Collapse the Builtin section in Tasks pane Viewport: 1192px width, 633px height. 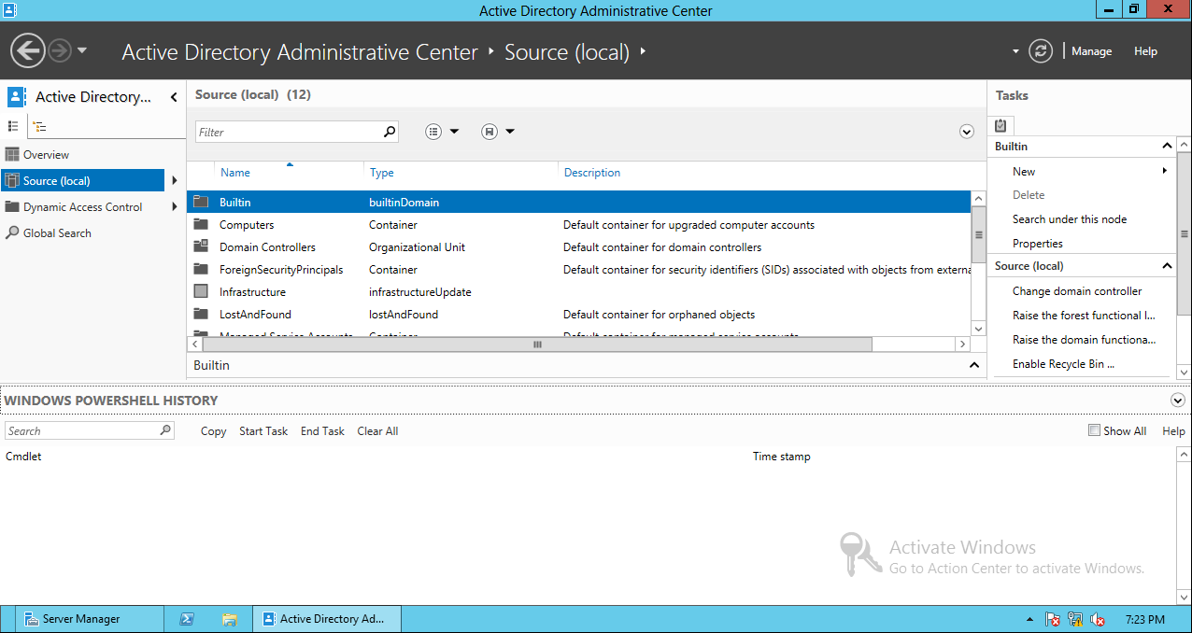(1167, 146)
